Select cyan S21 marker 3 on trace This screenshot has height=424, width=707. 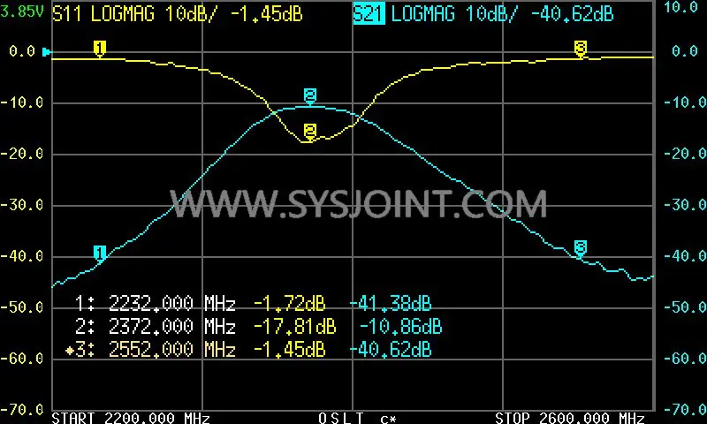coord(581,248)
